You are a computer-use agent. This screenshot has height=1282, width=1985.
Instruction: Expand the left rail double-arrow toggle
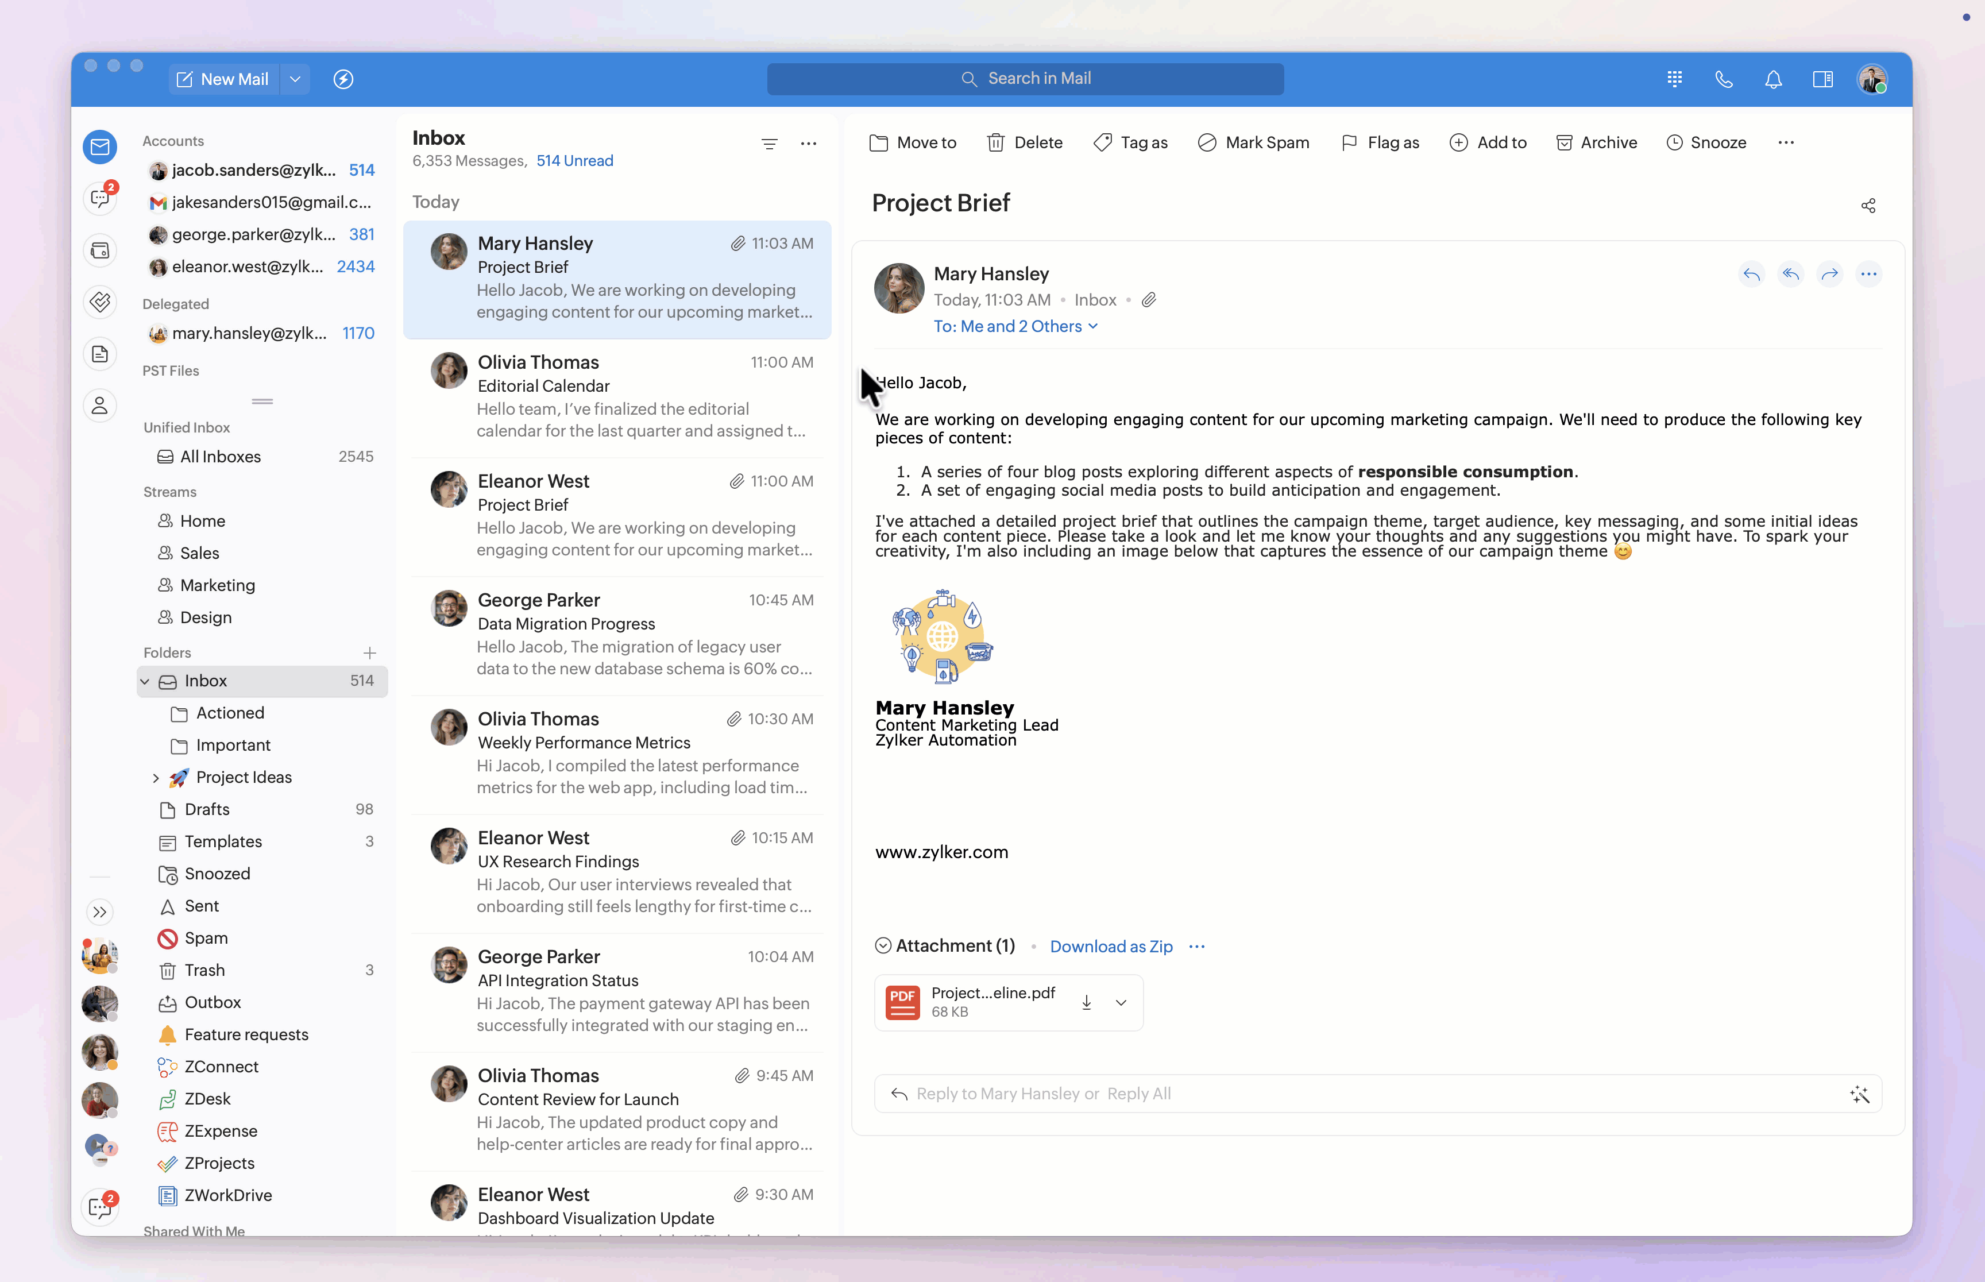coord(100,912)
